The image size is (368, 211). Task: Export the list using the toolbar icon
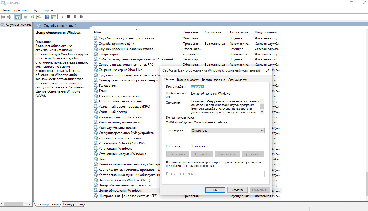tap(39, 17)
